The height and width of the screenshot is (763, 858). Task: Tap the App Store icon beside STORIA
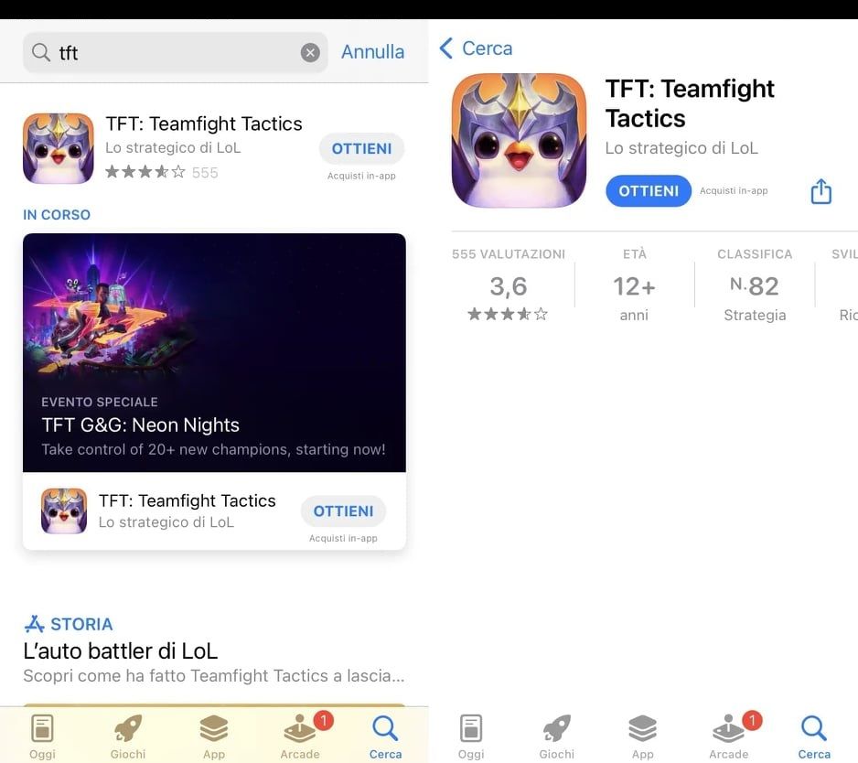click(x=34, y=624)
